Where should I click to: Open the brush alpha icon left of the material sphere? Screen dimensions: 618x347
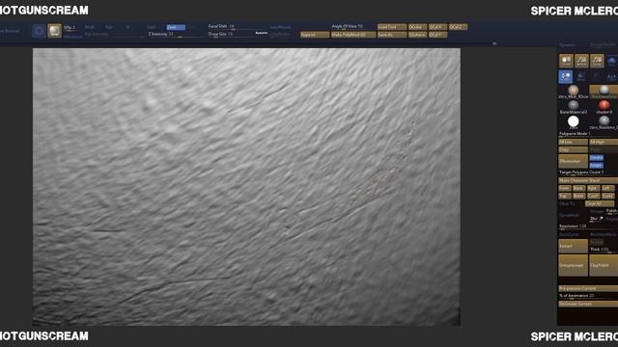(39, 31)
